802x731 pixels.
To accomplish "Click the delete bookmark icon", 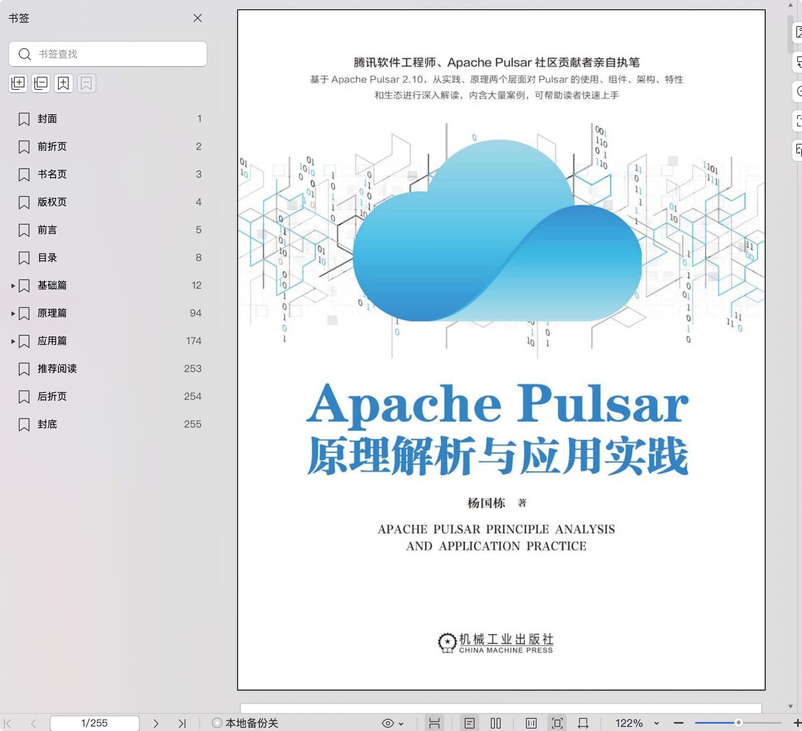I will click(87, 83).
